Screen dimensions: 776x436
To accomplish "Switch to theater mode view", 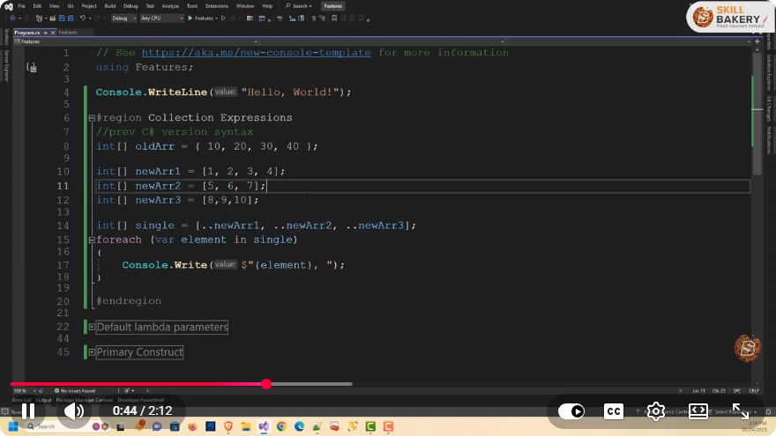I will [x=698, y=411].
